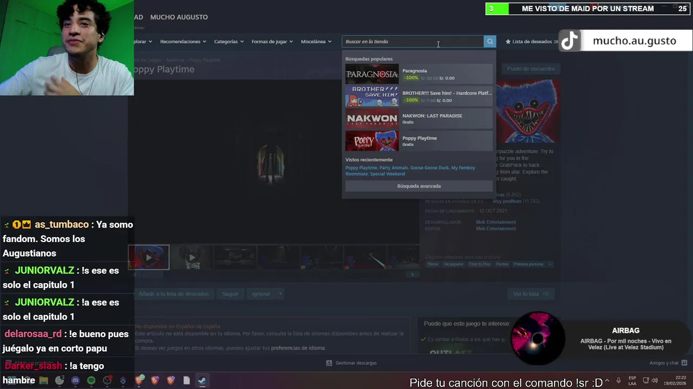Open recently viewed Party Animals link

coord(394,168)
